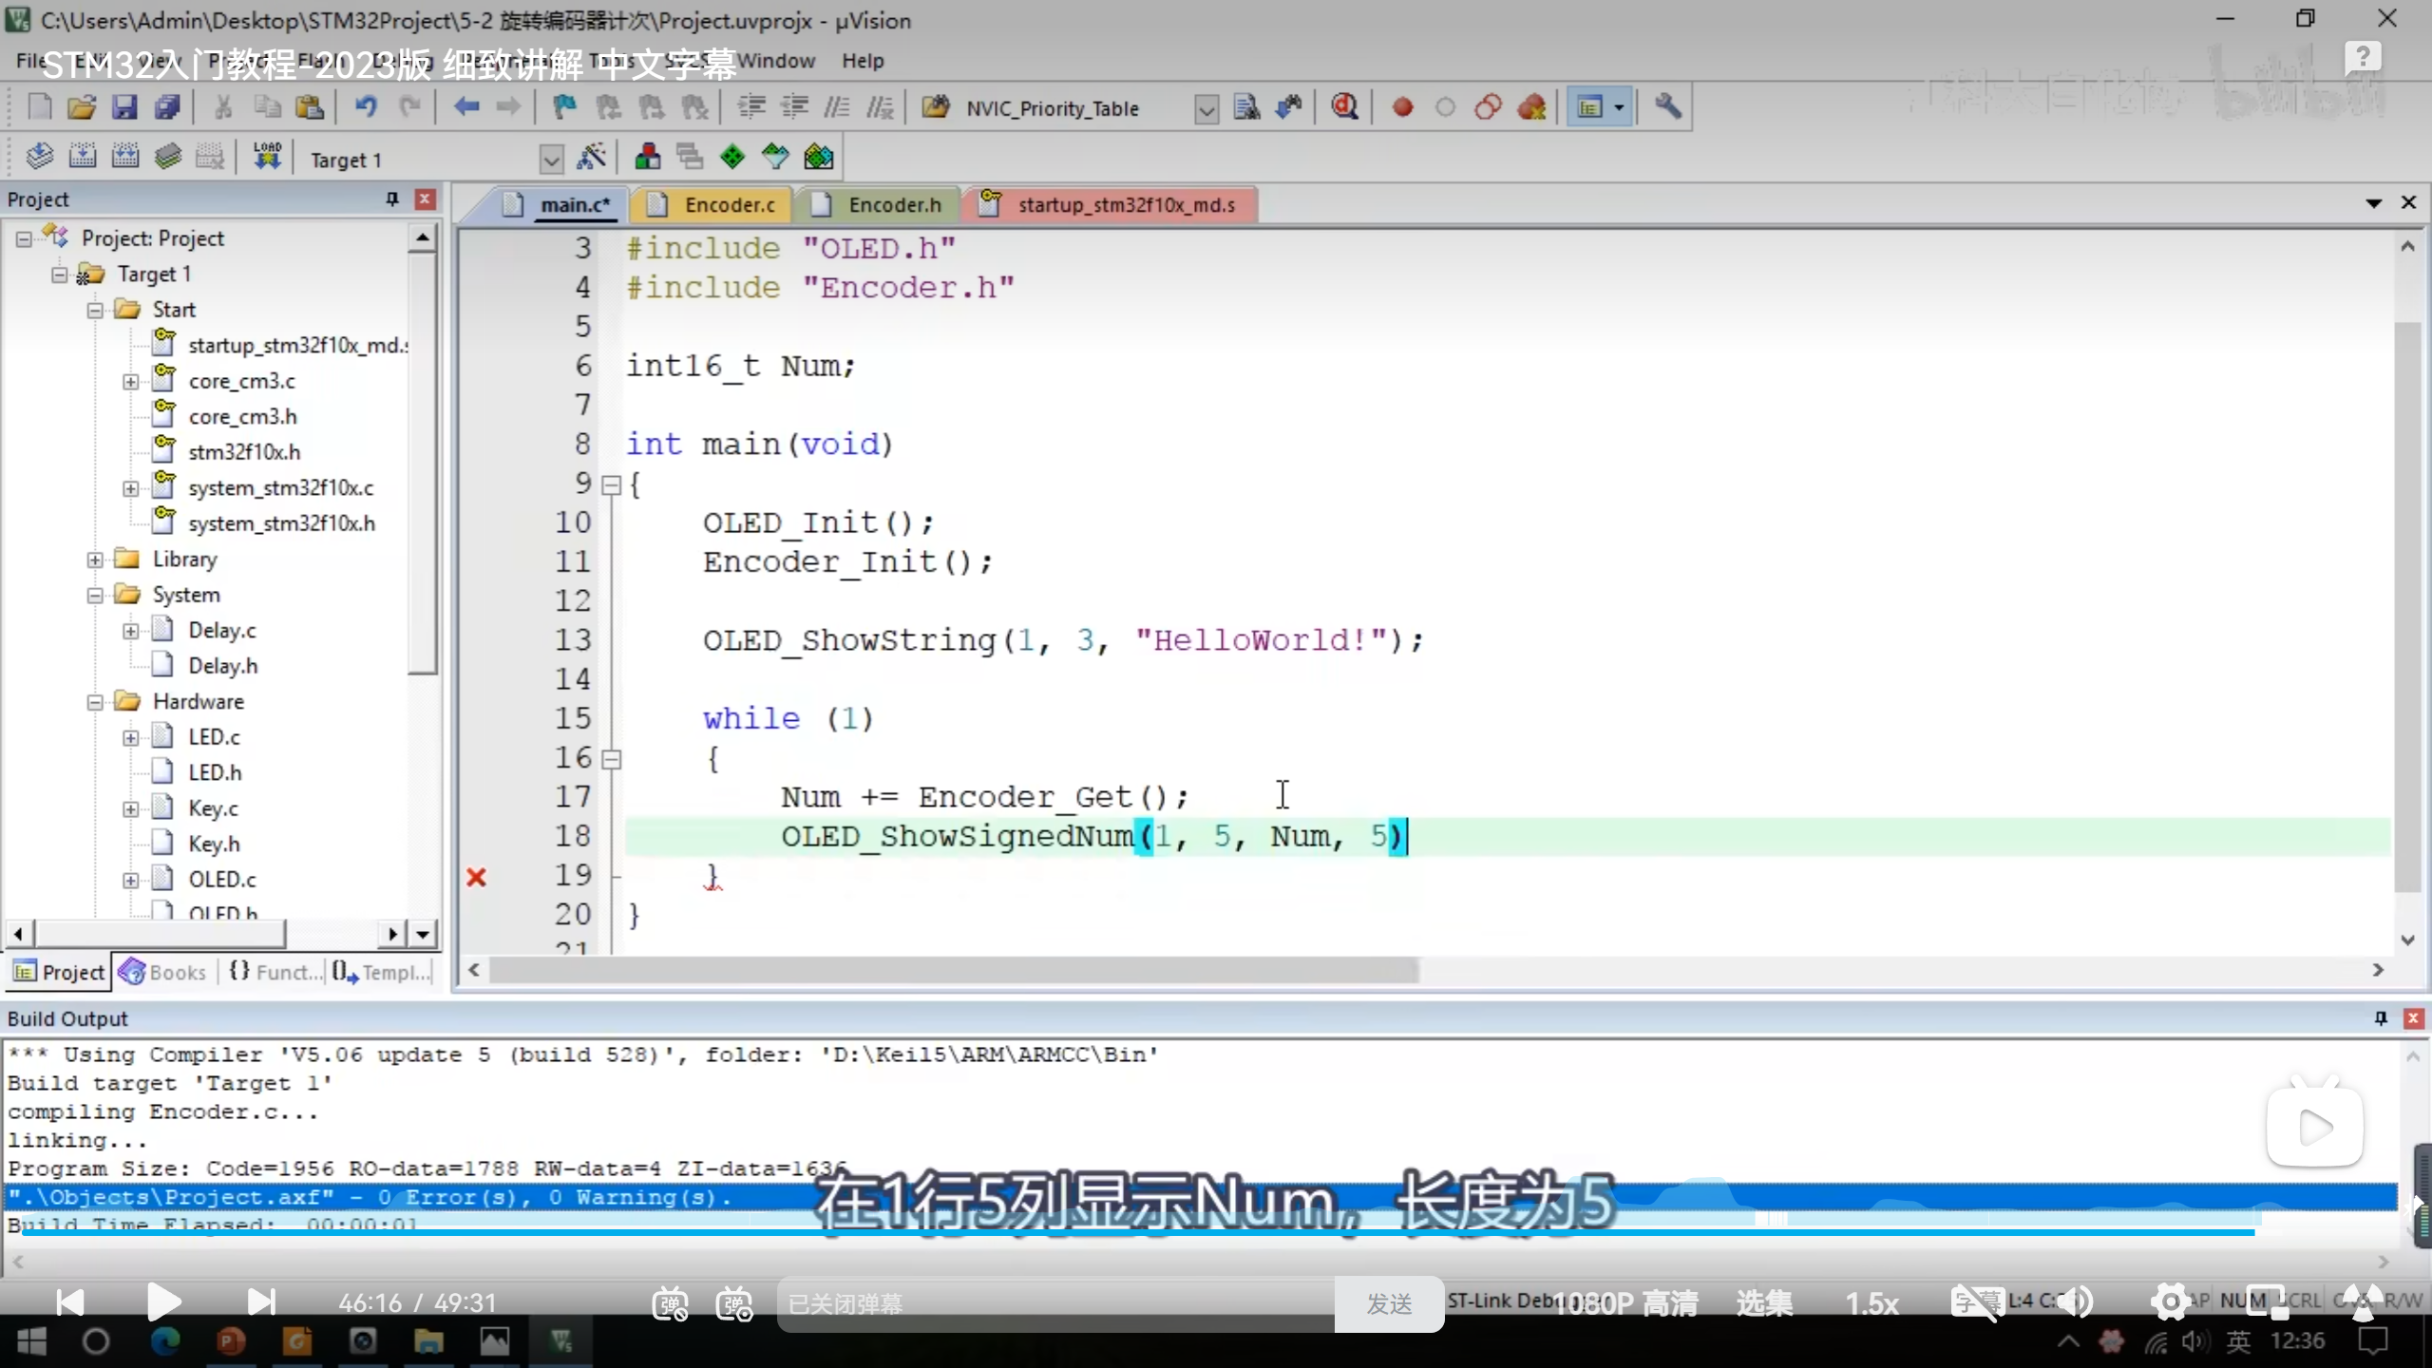The image size is (2432, 1368).
Task: Open the Target 1 dropdown
Action: [x=551, y=160]
